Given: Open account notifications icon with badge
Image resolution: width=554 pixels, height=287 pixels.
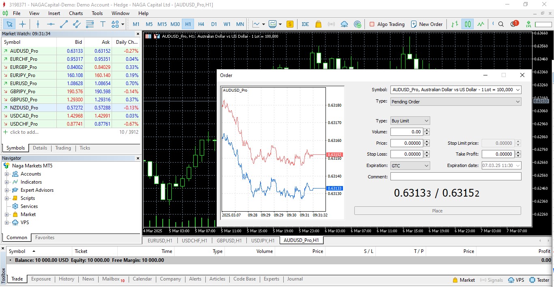Looking at the screenshot, I should click(x=514, y=24).
